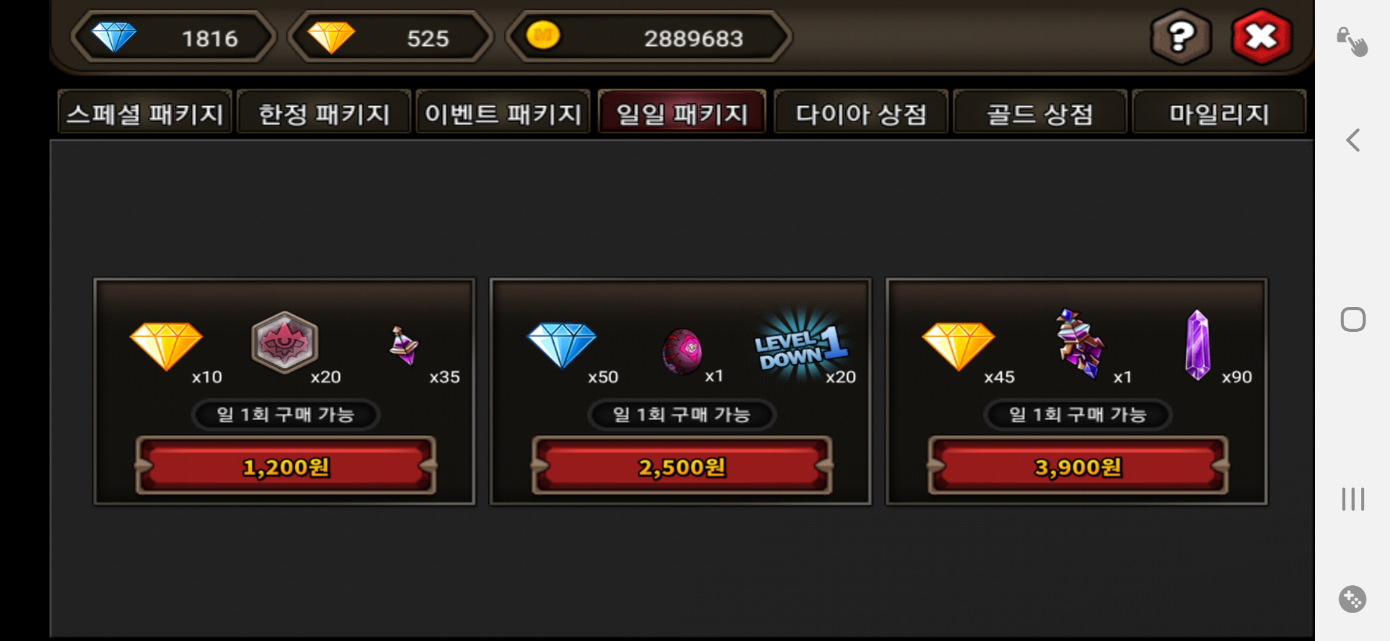Open the 마일리지 tab
Image resolution: width=1390 pixels, height=641 pixels.
(x=1219, y=113)
